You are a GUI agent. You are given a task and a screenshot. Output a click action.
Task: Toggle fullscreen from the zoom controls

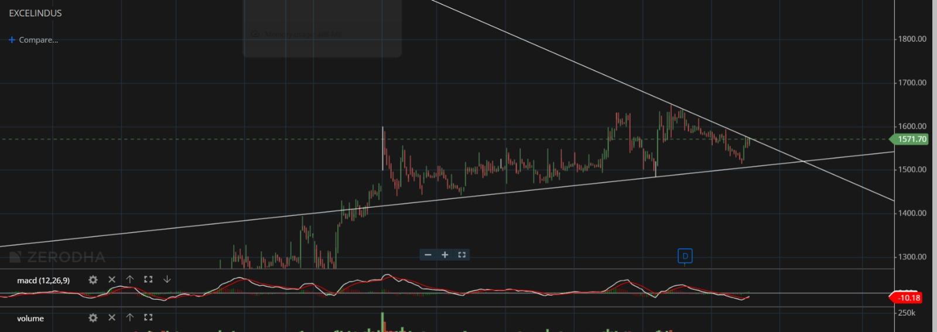click(x=461, y=255)
